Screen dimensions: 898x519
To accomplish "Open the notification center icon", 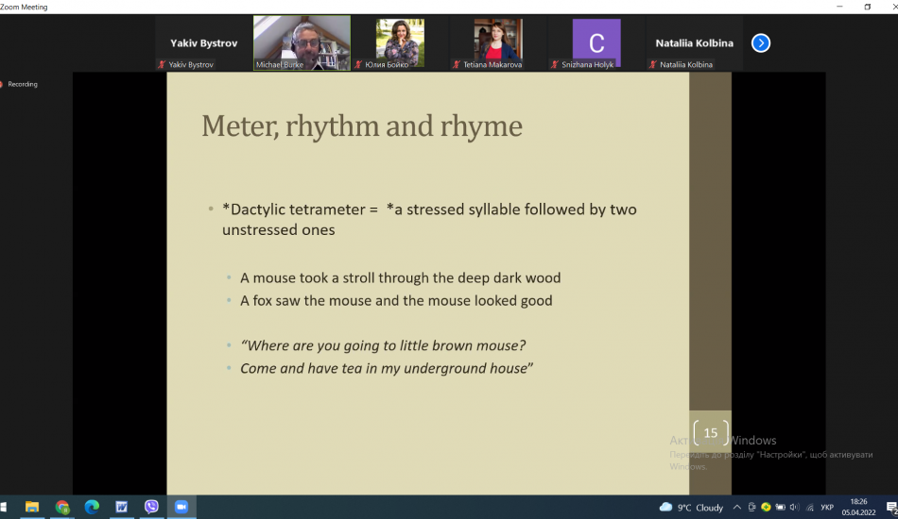I will (x=891, y=507).
